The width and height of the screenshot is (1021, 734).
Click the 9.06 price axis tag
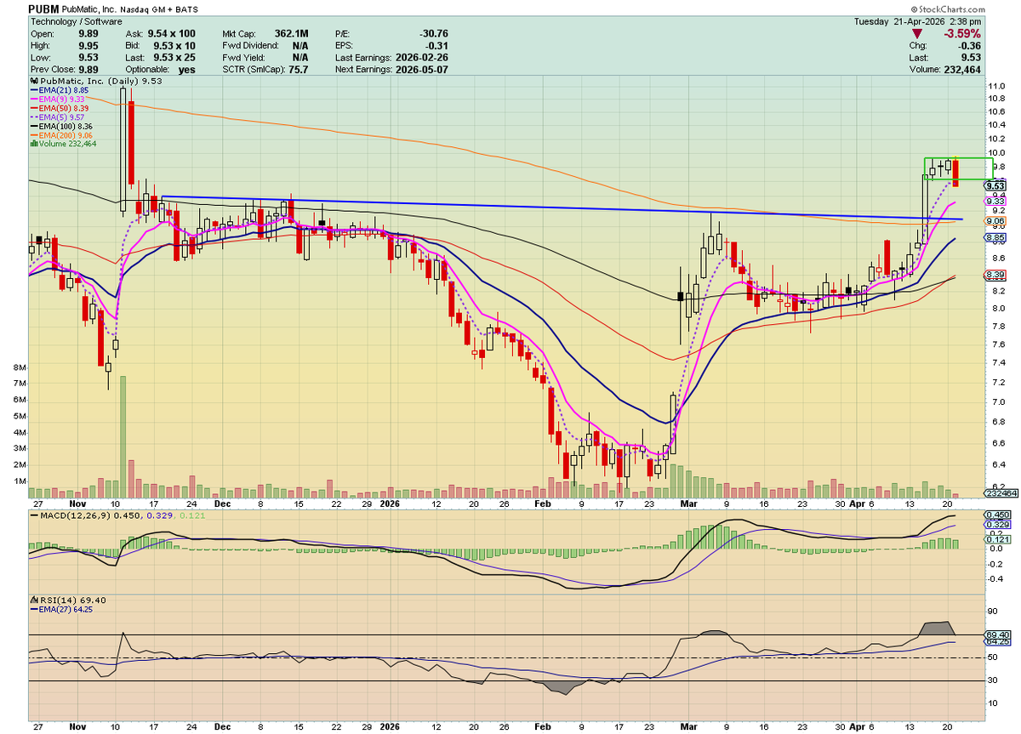(995, 221)
